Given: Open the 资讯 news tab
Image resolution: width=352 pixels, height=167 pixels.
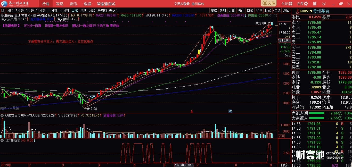Looking at the screenshot, I should tap(73, 4).
